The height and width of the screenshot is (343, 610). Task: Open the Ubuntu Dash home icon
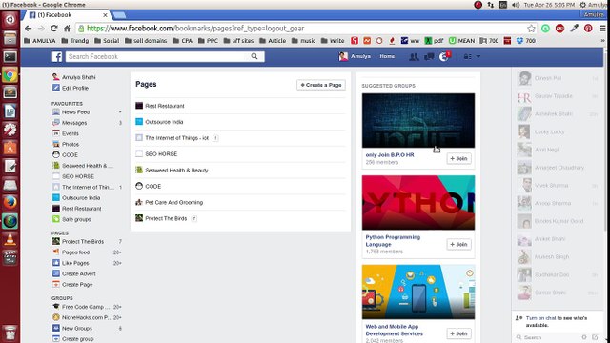(10, 19)
